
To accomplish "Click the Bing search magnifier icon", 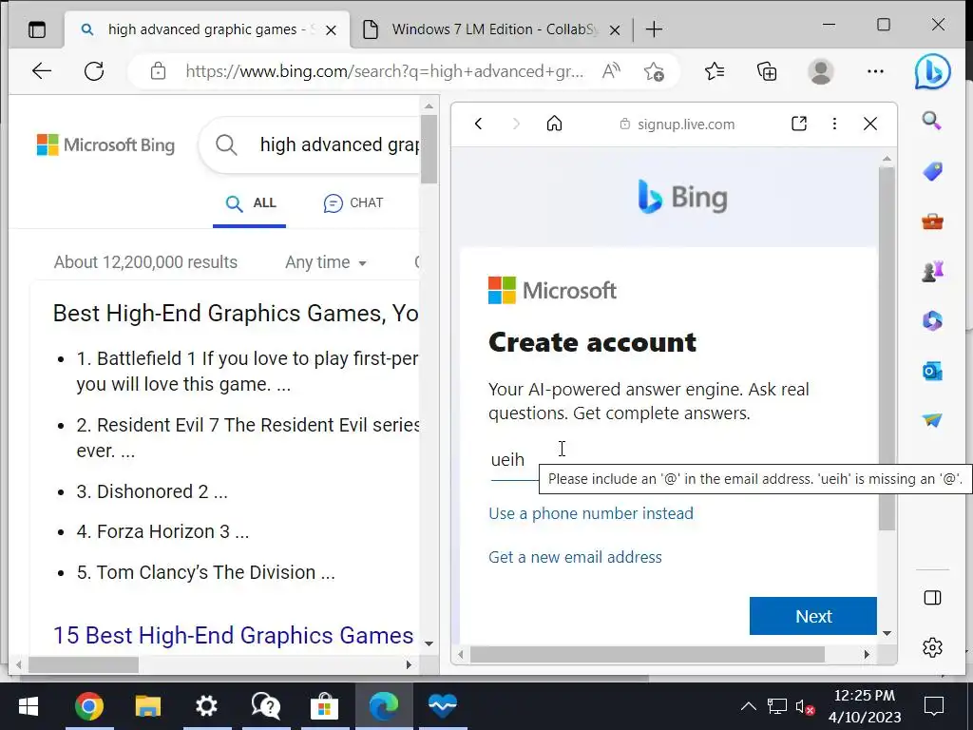I will 226,144.
